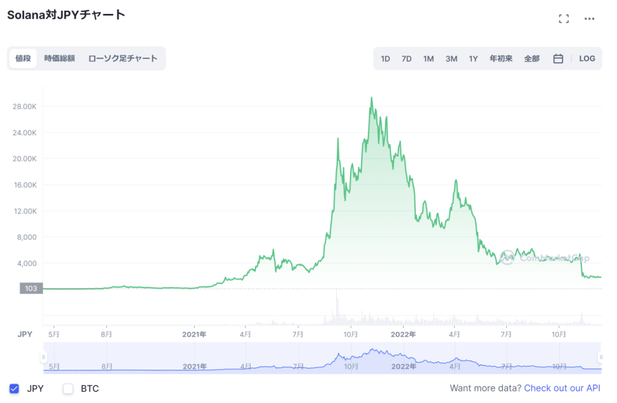The image size is (617, 403).
Task: Click the fullscreen expand icon
Action: click(563, 19)
